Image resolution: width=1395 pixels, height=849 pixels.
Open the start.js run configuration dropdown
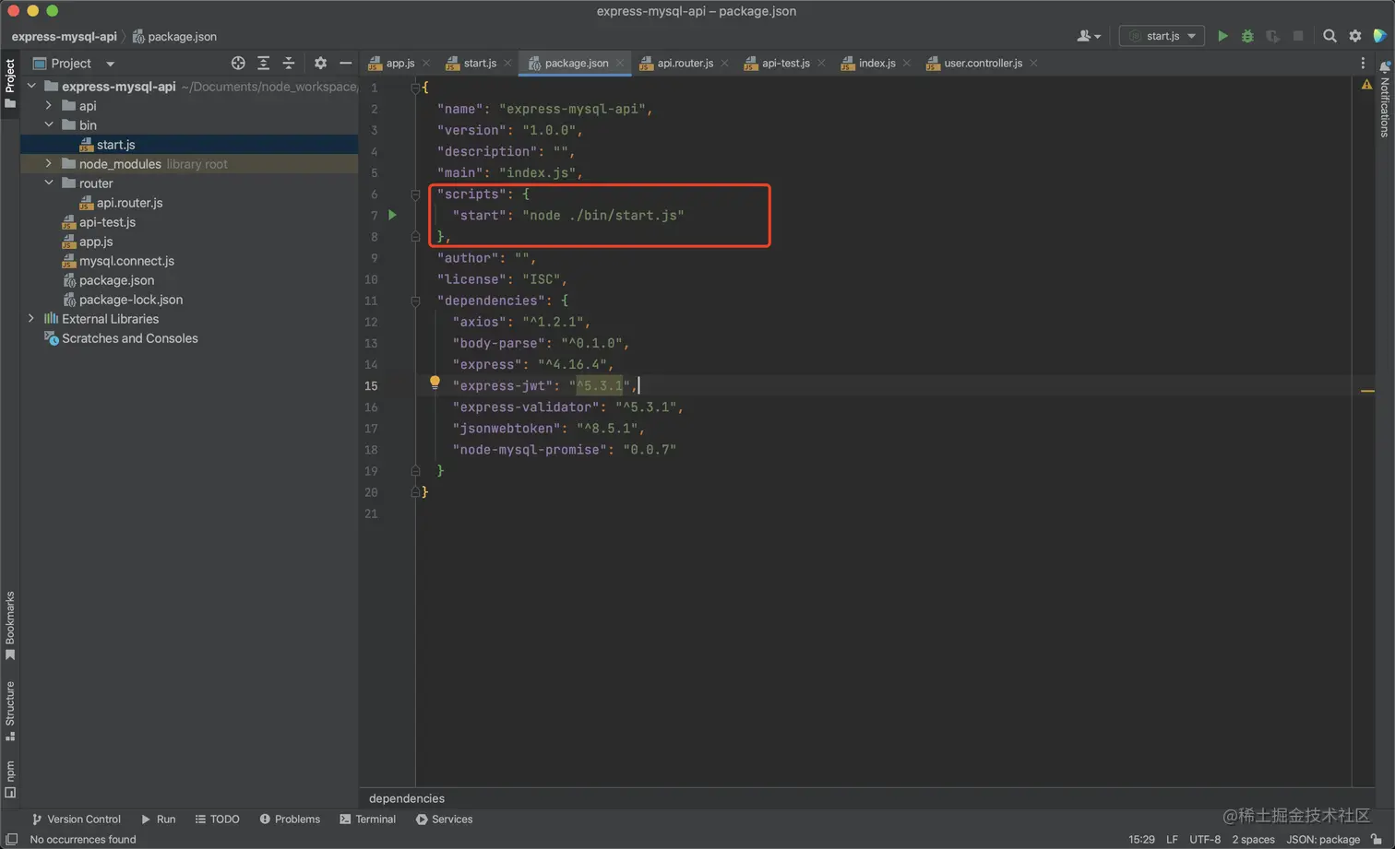coord(1162,36)
